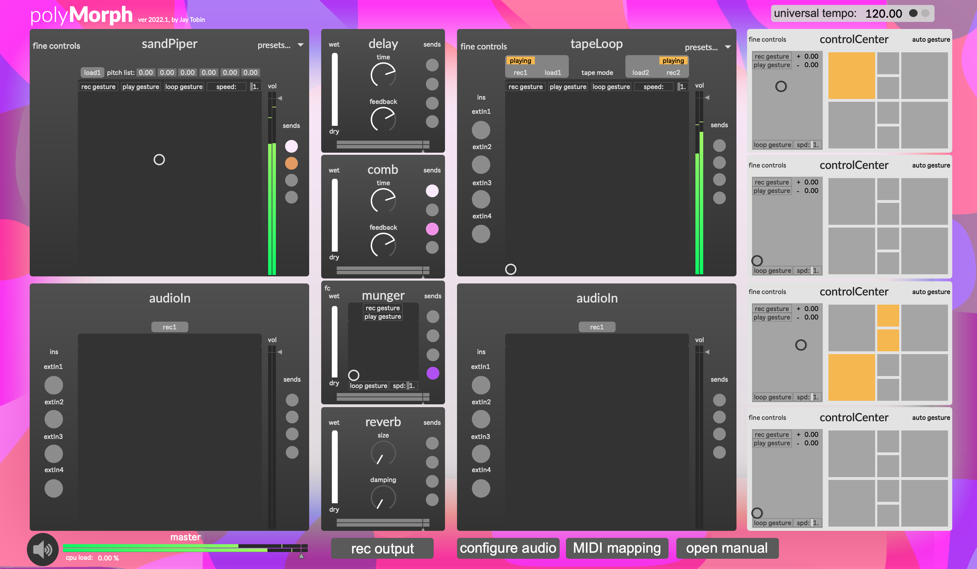The height and width of the screenshot is (569, 977).
Task: Click the delay time knob
Action: 383,75
